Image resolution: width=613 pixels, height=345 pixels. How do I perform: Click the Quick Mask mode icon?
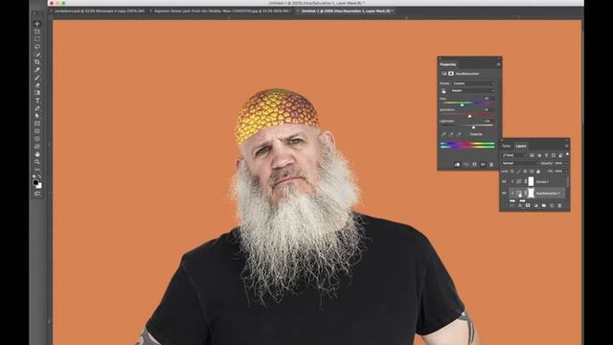coord(37,194)
